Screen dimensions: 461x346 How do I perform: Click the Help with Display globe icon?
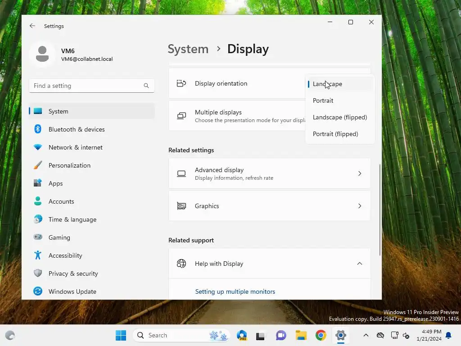coord(181,264)
